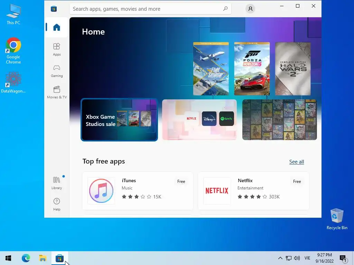Open the Home tab in Store sidebar
354x265 pixels.
(x=57, y=27)
